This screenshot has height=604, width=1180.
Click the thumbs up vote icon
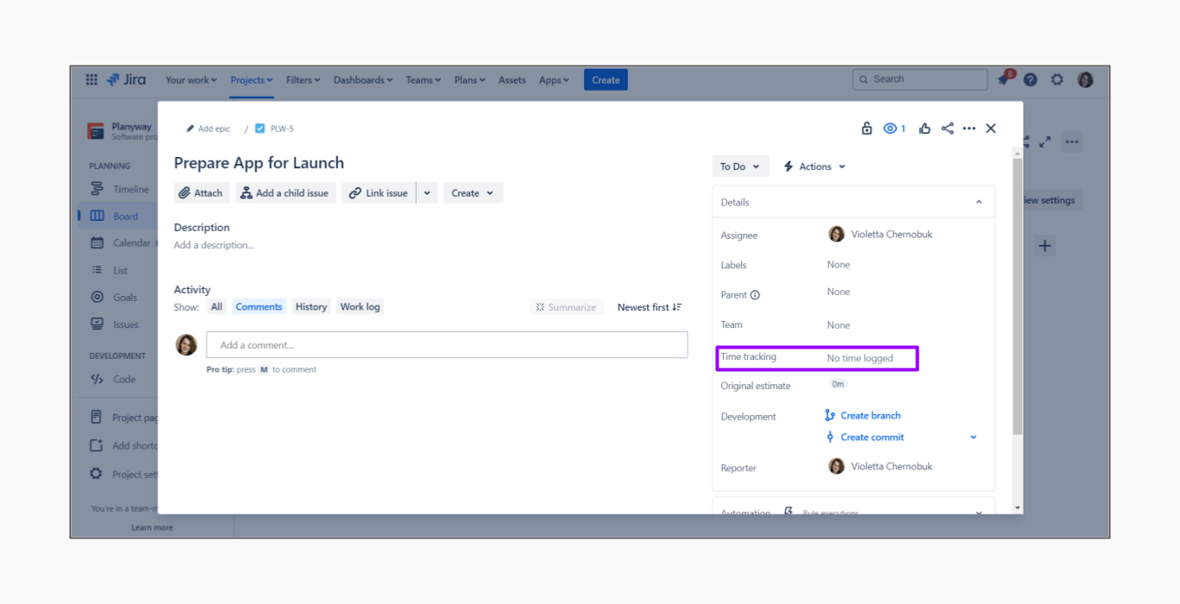pyautogui.click(x=925, y=129)
